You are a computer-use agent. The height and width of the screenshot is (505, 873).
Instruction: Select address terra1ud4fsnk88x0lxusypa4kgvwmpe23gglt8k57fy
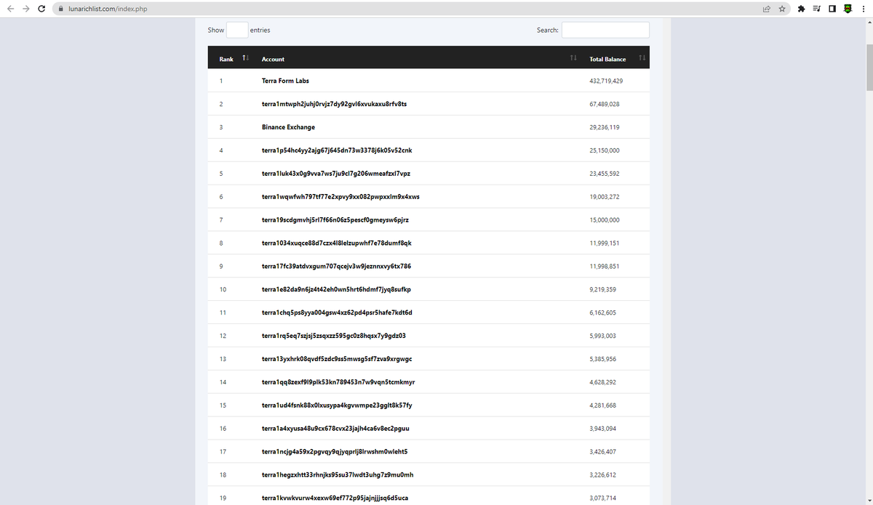(337, 405)
